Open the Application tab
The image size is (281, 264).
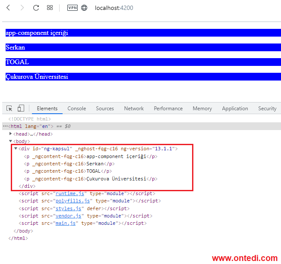235,109
